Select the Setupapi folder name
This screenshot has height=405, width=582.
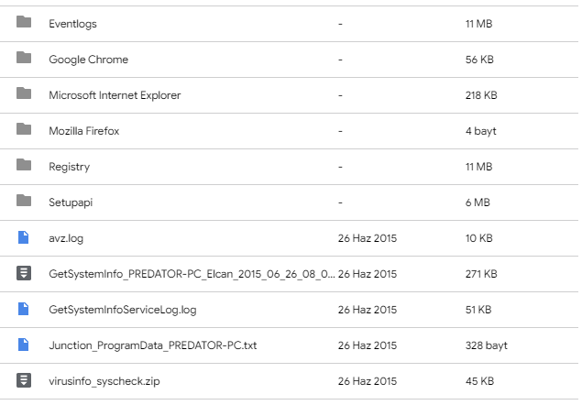(70, 202)
